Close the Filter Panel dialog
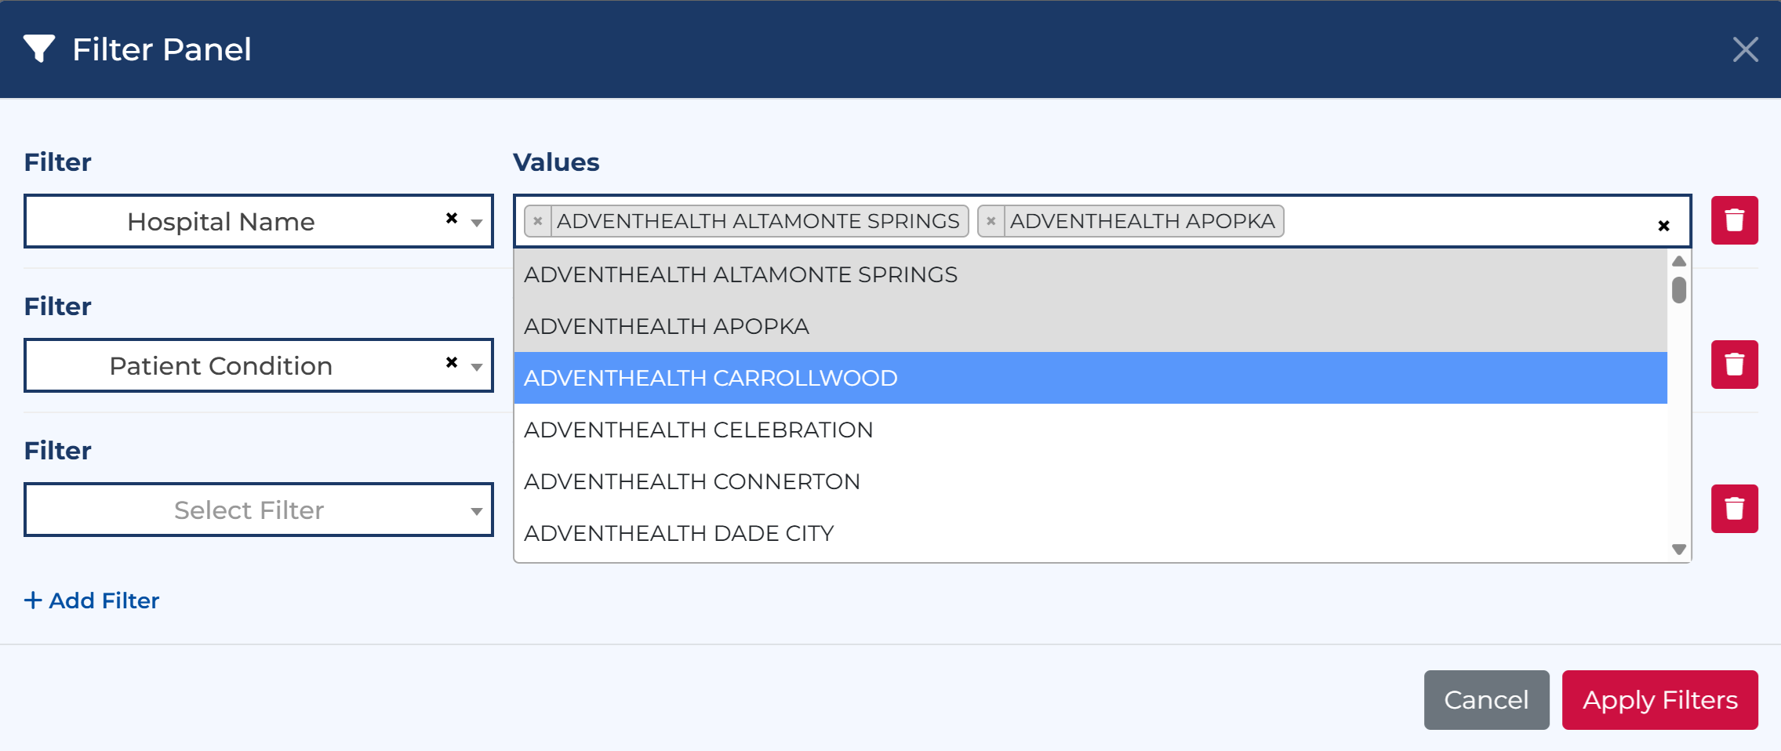Screen dimensions: 1781x751 point(1745,49)
